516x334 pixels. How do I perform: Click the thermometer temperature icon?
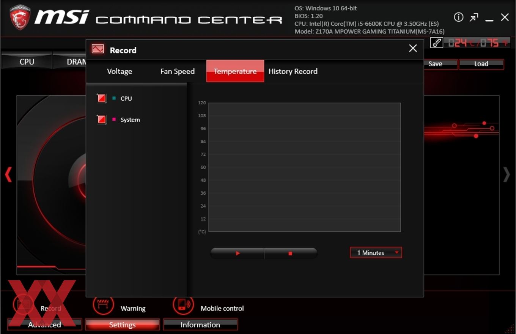pyautogui.click(x=437, y=43)
